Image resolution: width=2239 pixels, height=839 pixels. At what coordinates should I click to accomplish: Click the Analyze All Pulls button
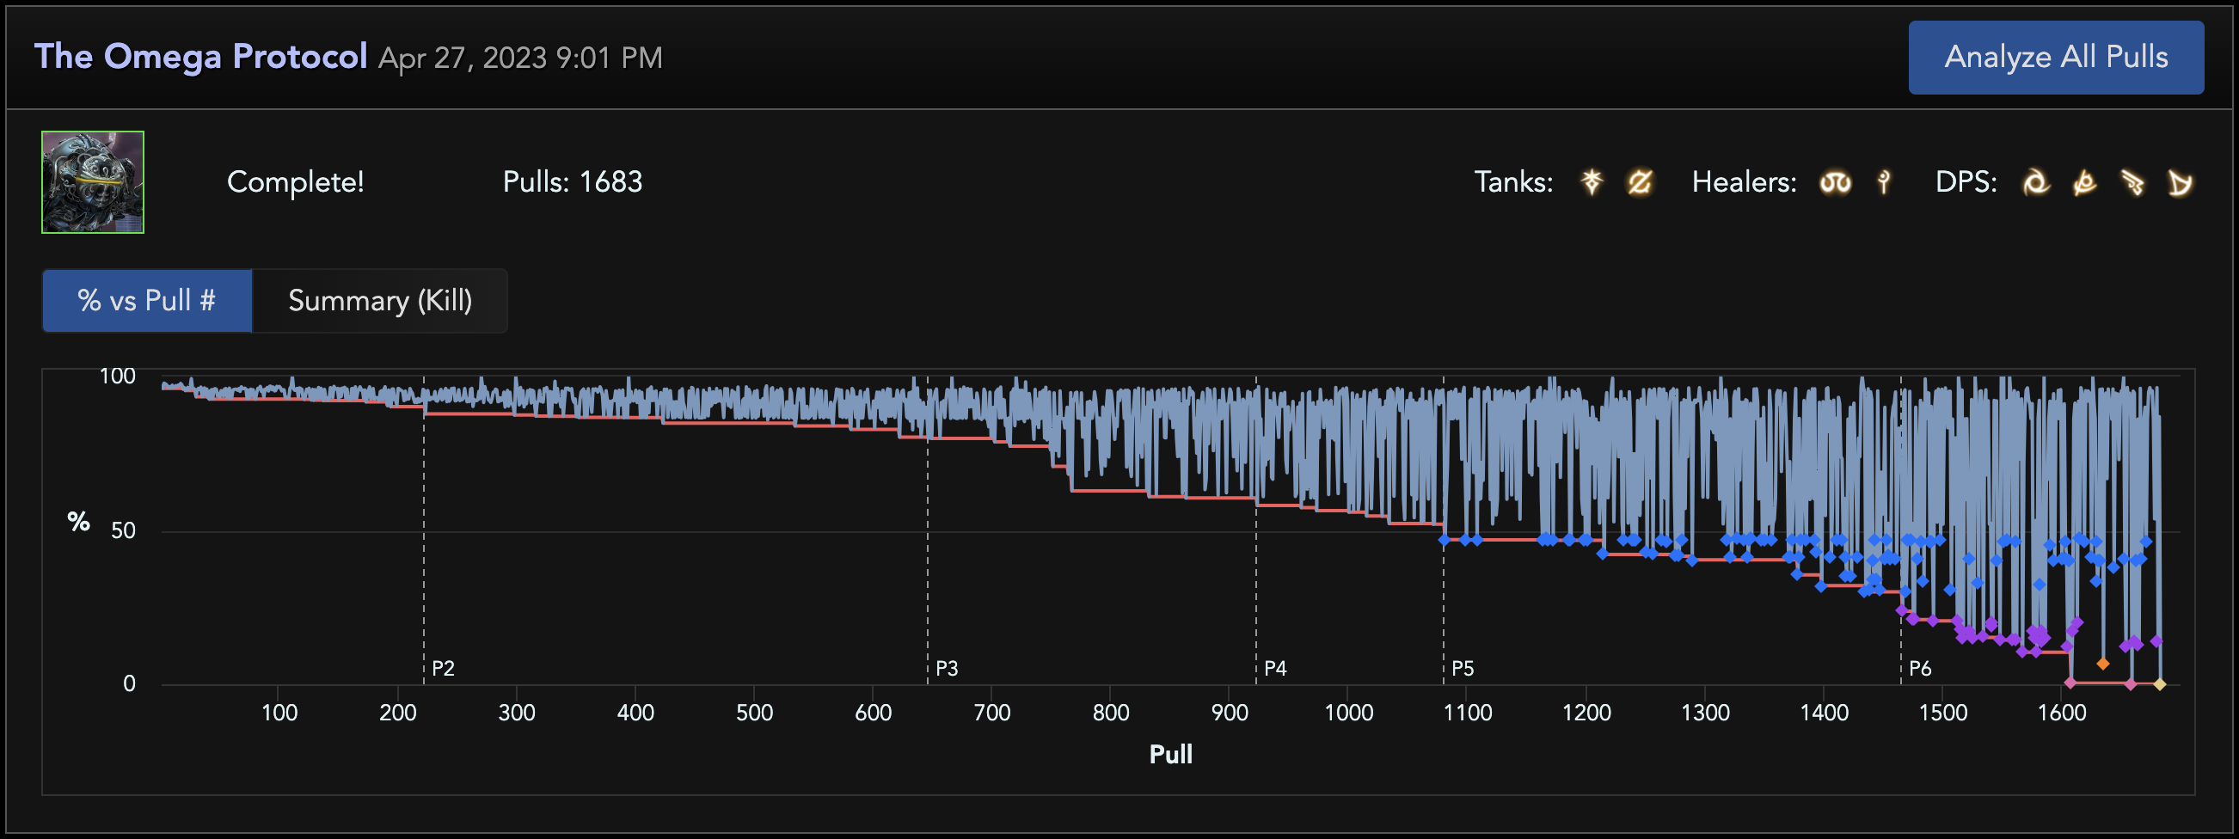[x=2056, y=58]
